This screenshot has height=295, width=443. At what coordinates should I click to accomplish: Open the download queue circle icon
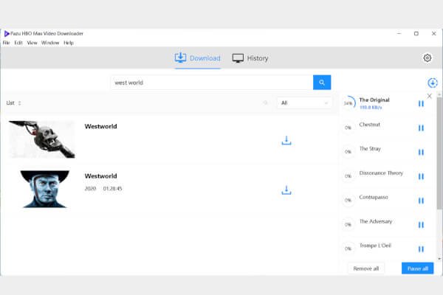pyautogui.click(x=432, y=83)
